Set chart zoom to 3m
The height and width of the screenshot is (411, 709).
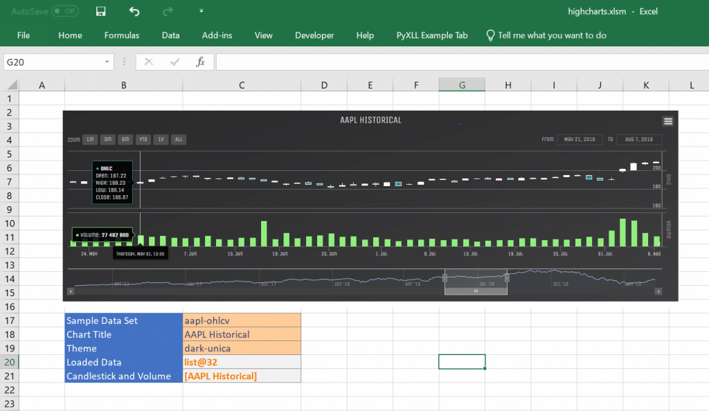(107, 140)
